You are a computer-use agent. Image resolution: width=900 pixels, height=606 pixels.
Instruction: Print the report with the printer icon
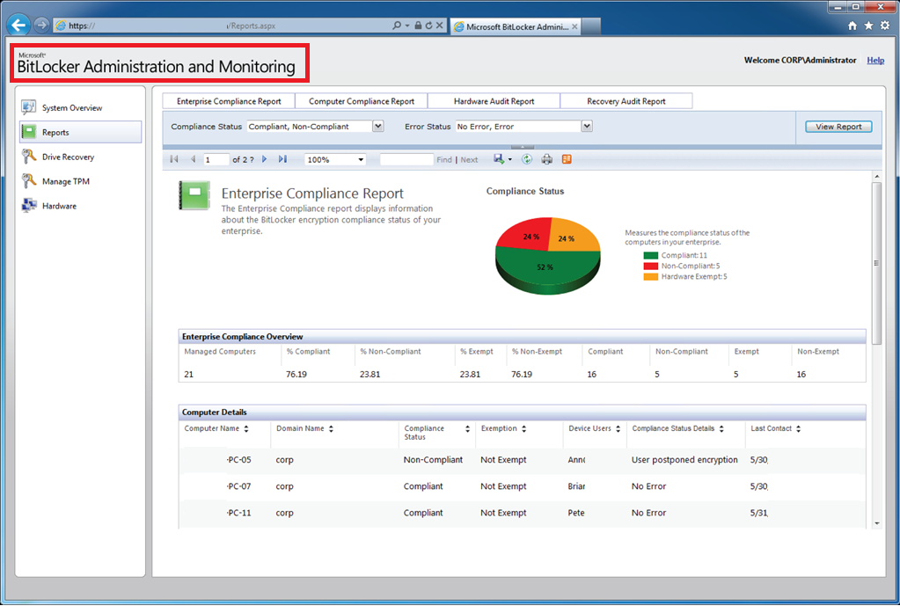point(546,159)
